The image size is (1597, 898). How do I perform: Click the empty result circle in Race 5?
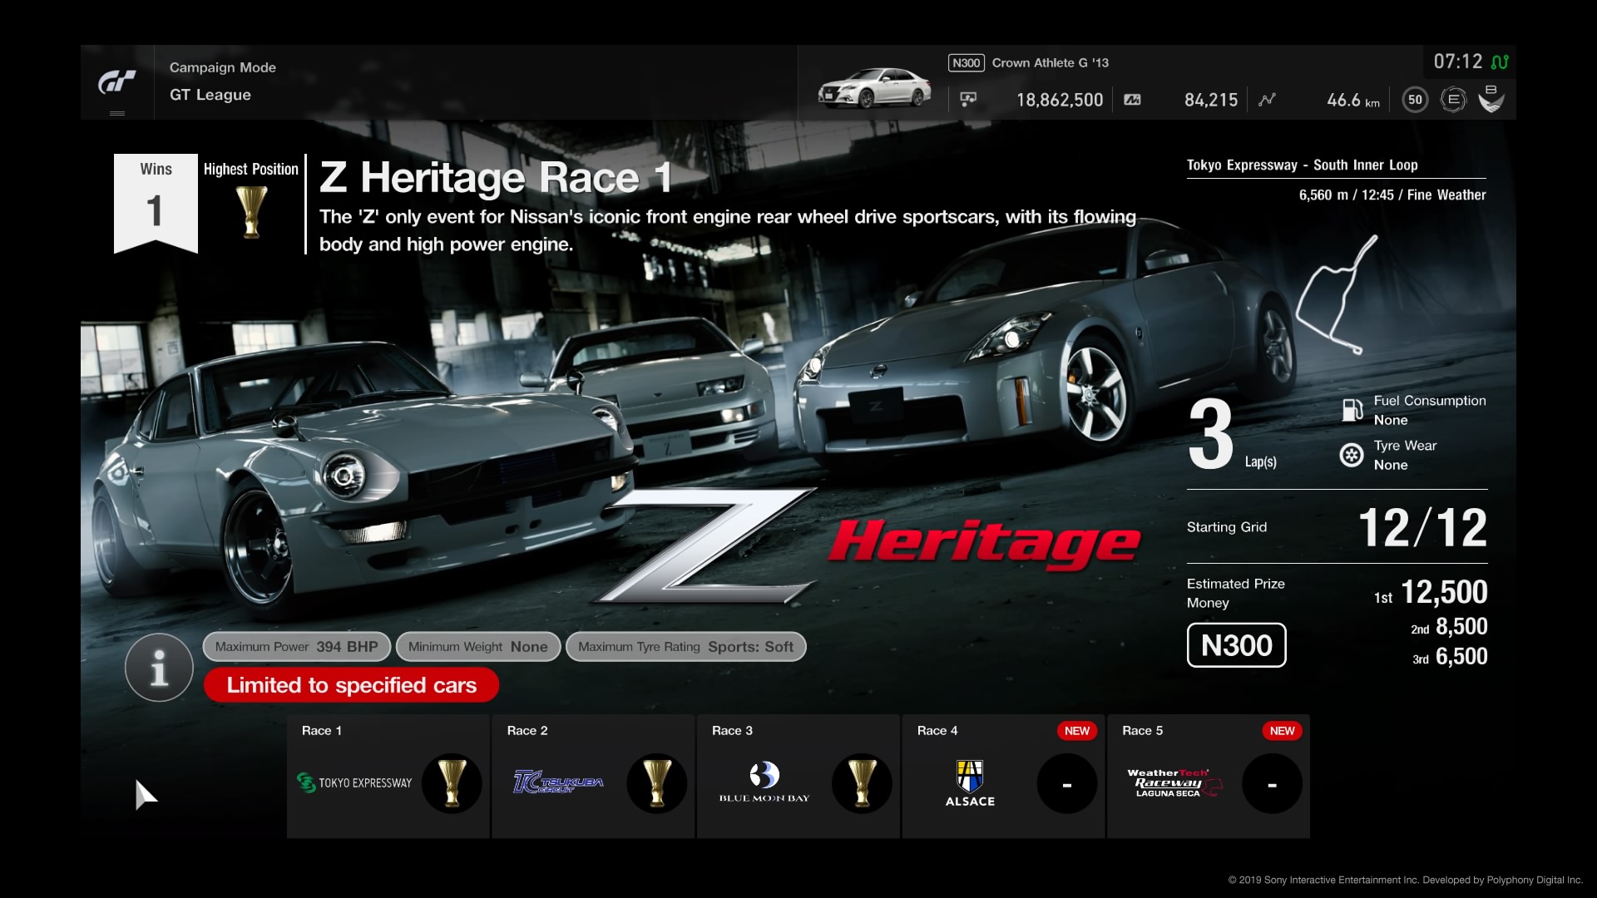[x=1272, y=783]
